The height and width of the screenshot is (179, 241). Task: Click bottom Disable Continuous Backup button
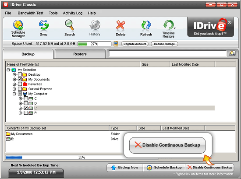pyautogui.click(x=209, y=168)
